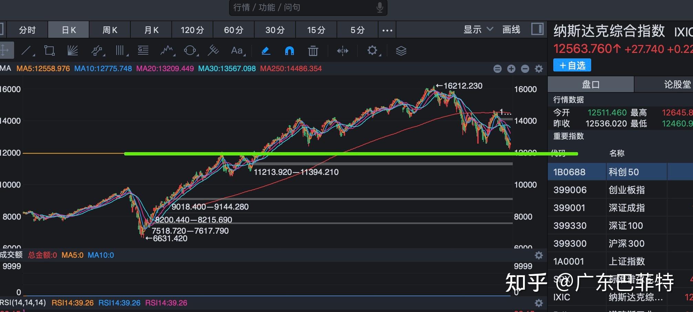Toggle the right side panel layout

[x=537, y=29]
